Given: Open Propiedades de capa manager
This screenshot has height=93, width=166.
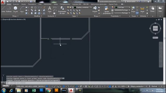Looking at the screenshot, I should tap(62, 10).
